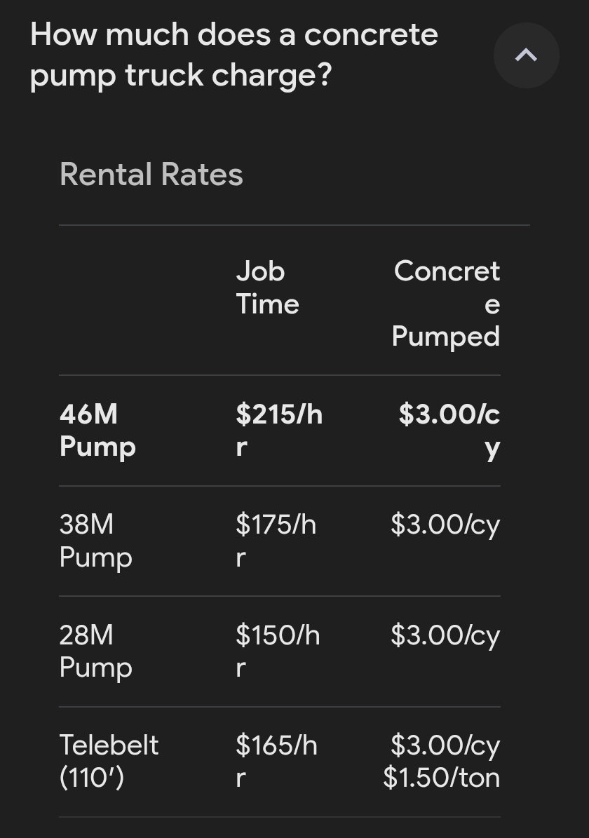The image size is (589, 838).
Task: Select the 38M Pump row label
Action: pos(95,541)
